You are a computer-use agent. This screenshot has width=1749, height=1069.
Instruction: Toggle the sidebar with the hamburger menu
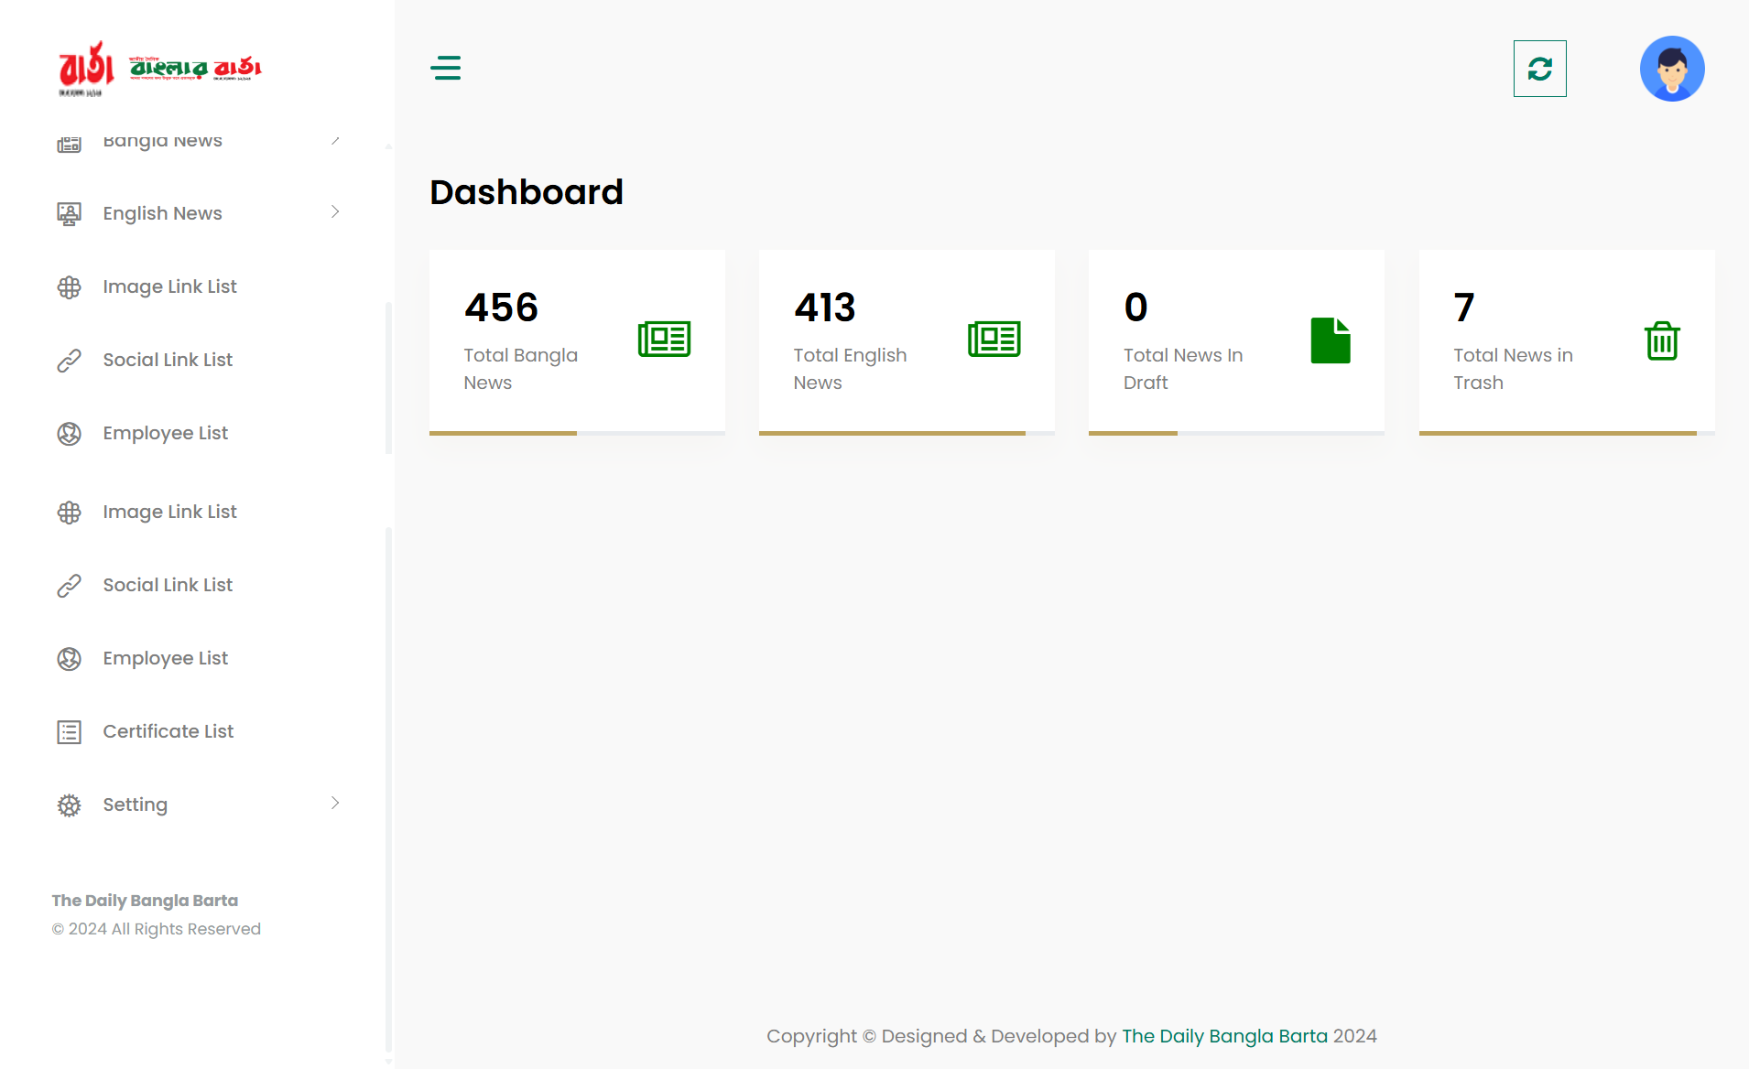(x=446, y=68)
